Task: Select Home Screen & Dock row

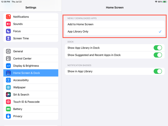Action: pyautogui.click(x=31, y=73)
